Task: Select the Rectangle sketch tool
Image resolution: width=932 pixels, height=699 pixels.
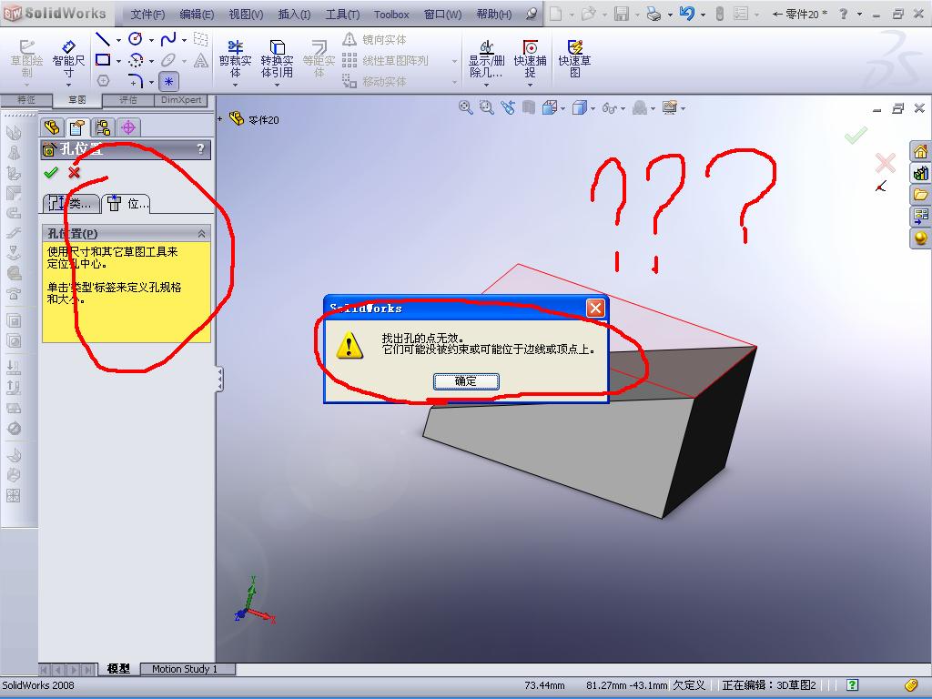Action: 103,60
